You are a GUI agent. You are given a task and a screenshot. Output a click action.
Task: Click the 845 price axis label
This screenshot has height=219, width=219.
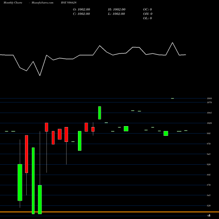[209, 195]
